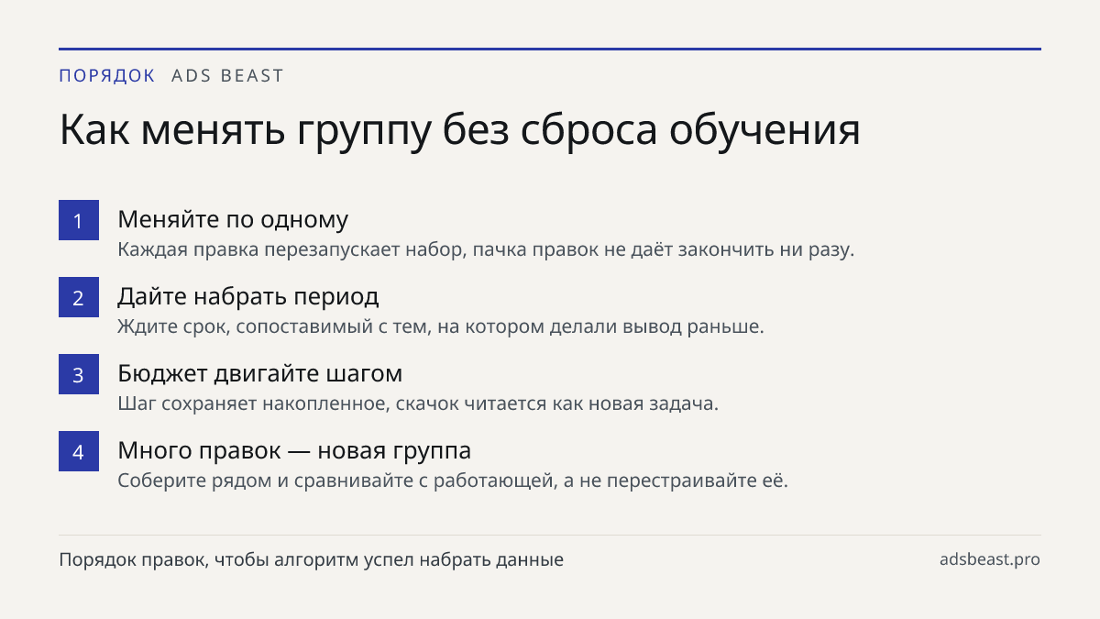Select the title 'Как менять группу без сброса обучения'
Image resolution: width=1100 pixels, height=619 pixels.
(x=459, y=131)
